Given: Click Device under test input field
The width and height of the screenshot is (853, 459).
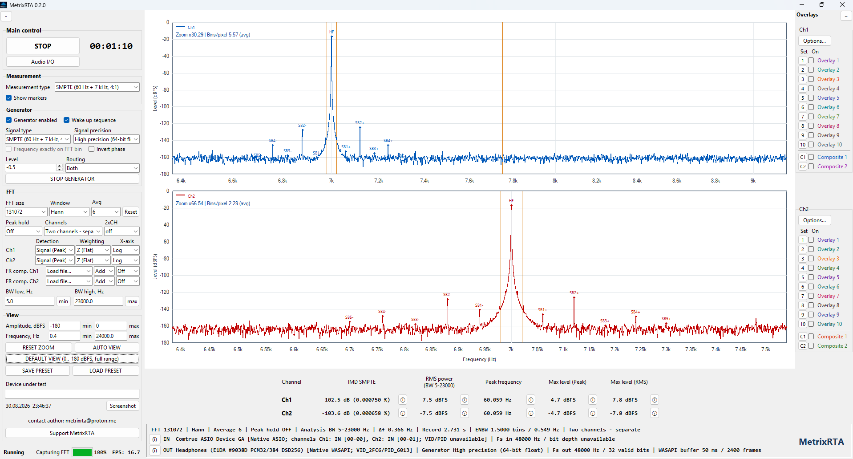Looking at the screenshot, I should pos(72,394).
